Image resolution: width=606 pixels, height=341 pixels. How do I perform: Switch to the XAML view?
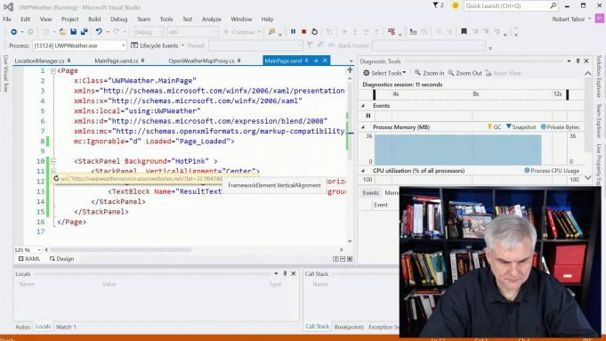pyautogui.click(x=29, y=259)
